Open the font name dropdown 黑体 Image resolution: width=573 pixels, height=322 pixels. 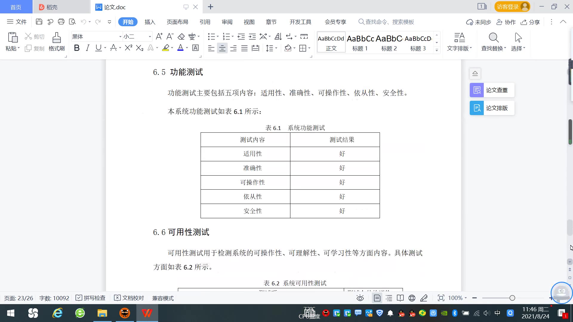pyautogui.click(x=120, y=37)
